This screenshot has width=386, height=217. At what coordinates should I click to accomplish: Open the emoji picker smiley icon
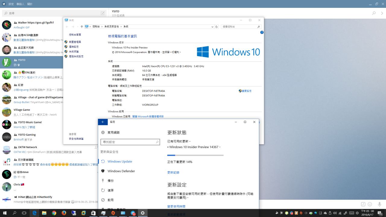pyautogui.click(x=370, y=204)
